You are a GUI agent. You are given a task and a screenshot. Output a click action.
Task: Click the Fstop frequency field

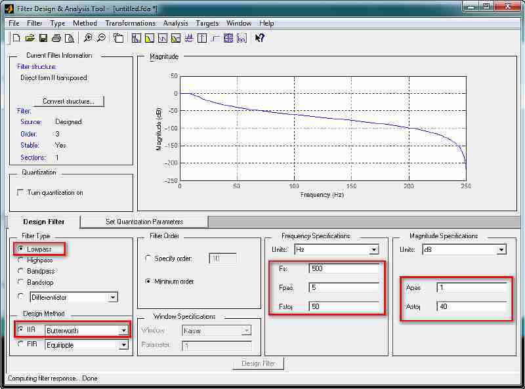(344, 306)
